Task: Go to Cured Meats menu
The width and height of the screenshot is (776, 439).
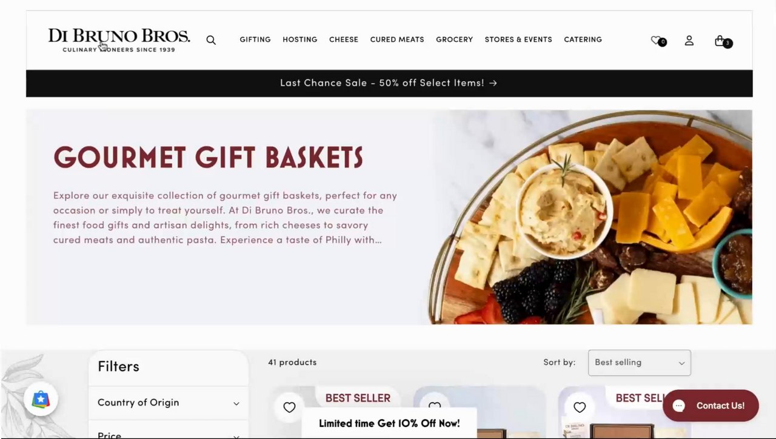Action: coord(397,39)
